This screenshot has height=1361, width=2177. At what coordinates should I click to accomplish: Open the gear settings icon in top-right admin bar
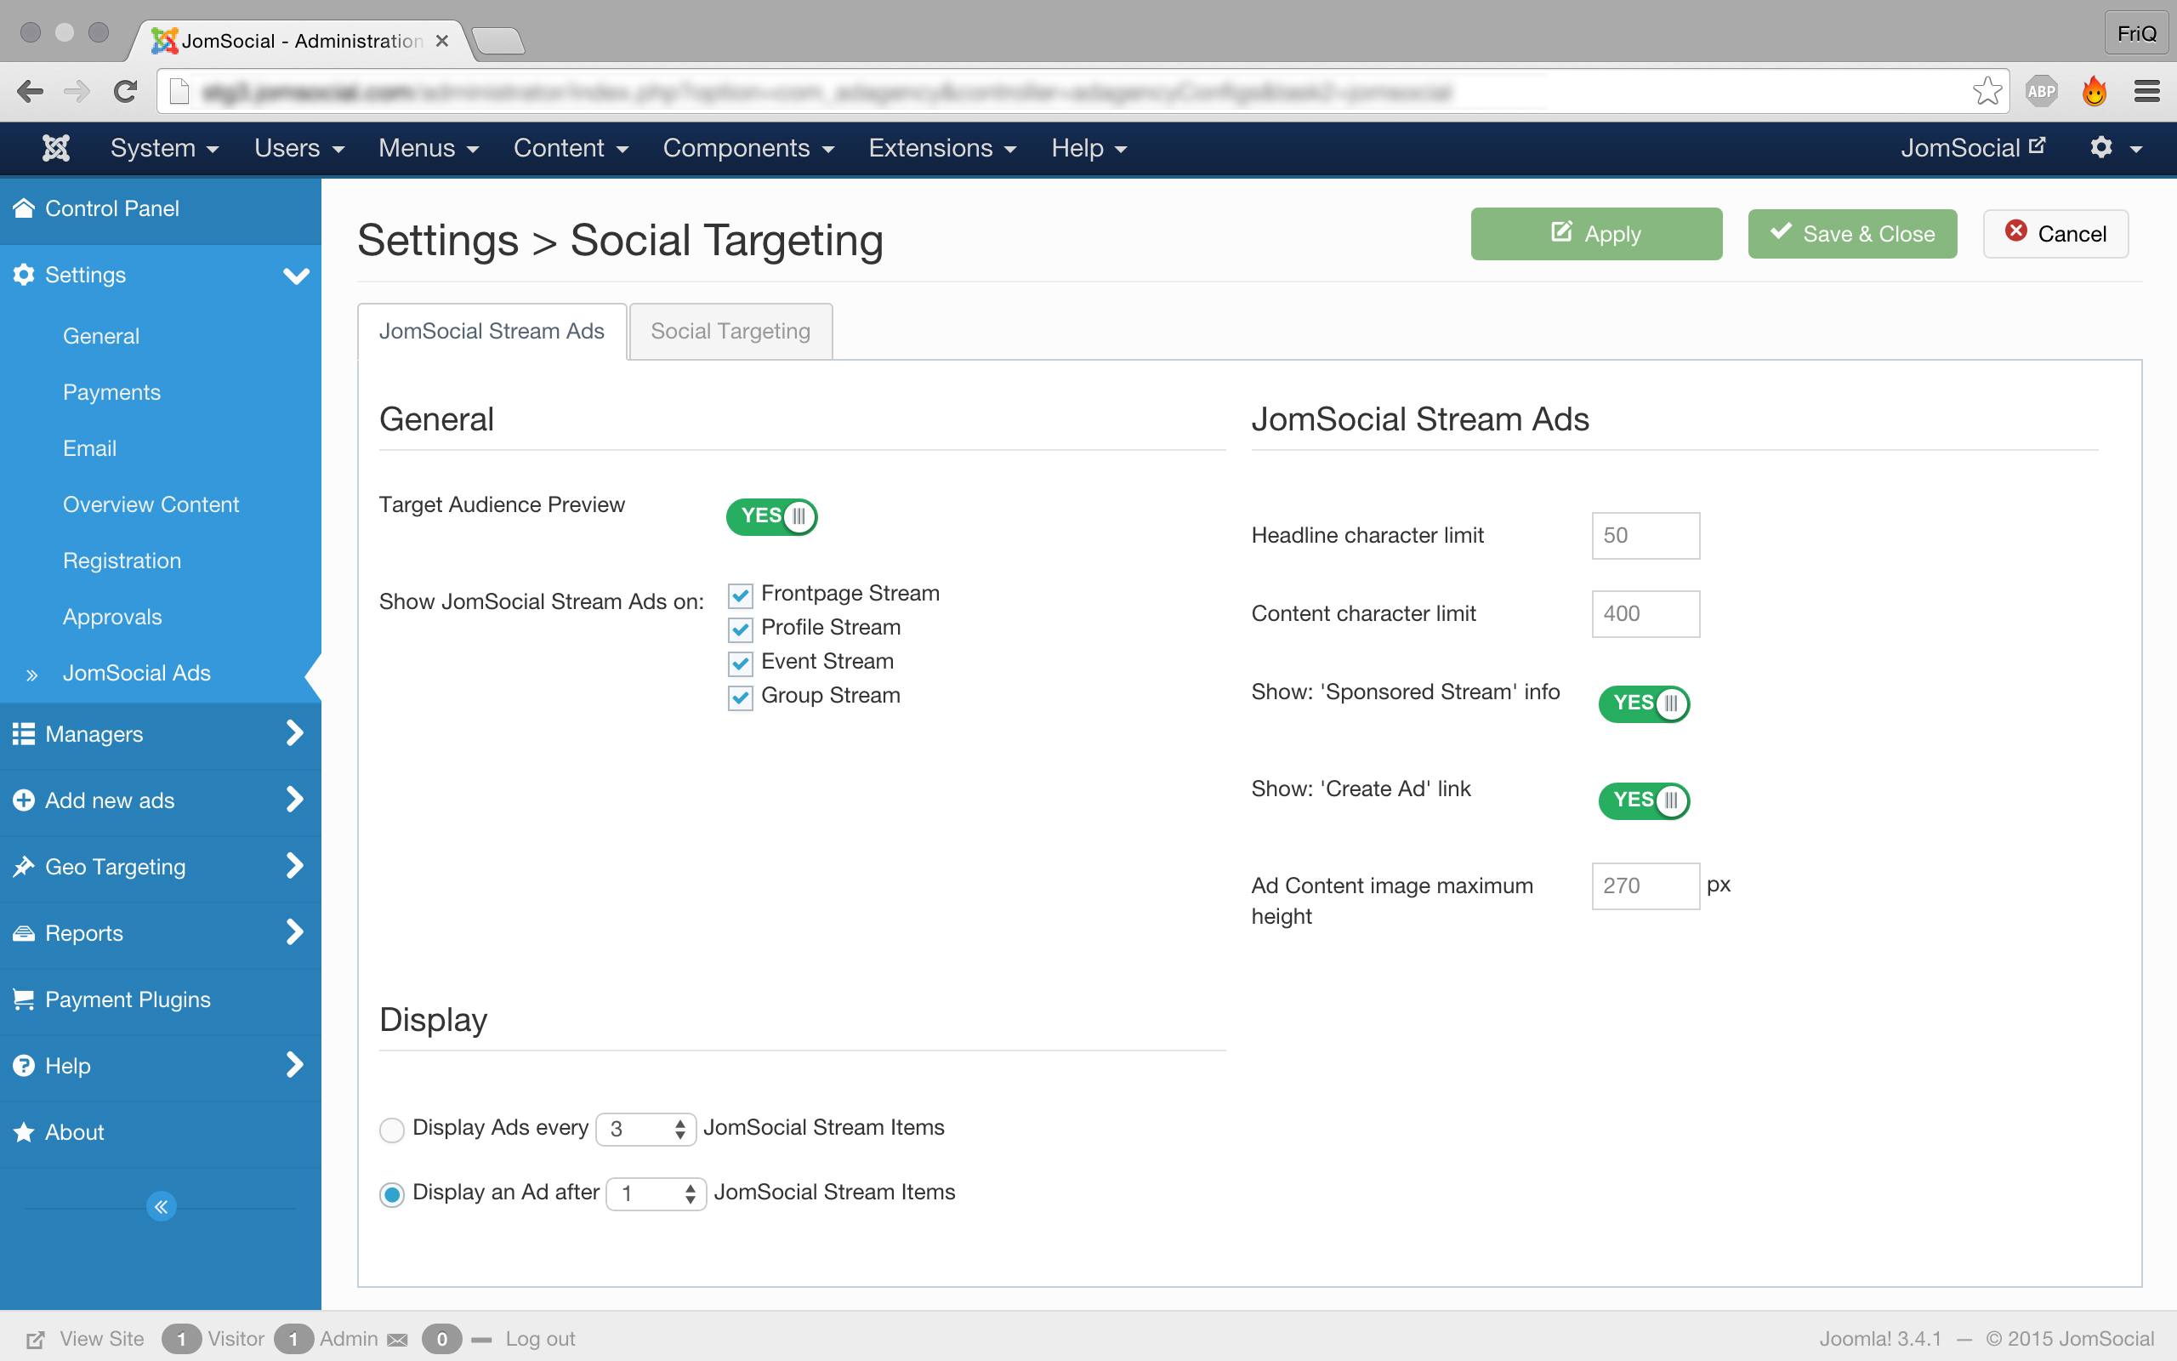click(x=2101, y=148)
